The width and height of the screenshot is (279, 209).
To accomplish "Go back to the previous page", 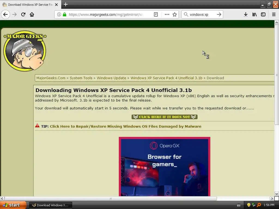I will pyautogui.click(x=5, y=14).
